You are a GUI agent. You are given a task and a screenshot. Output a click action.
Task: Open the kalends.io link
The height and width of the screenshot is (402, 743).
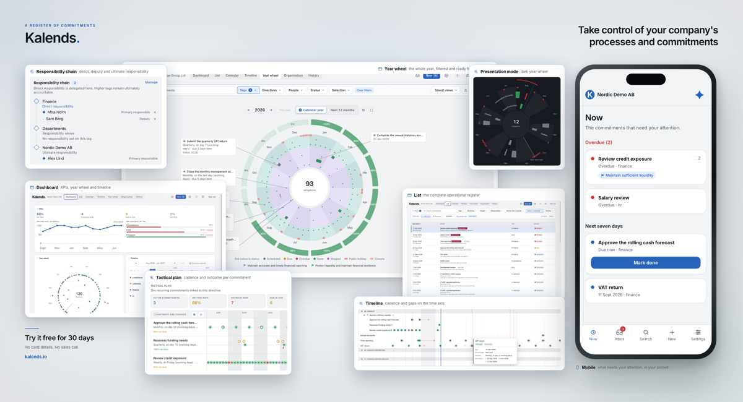click(36, 357)
